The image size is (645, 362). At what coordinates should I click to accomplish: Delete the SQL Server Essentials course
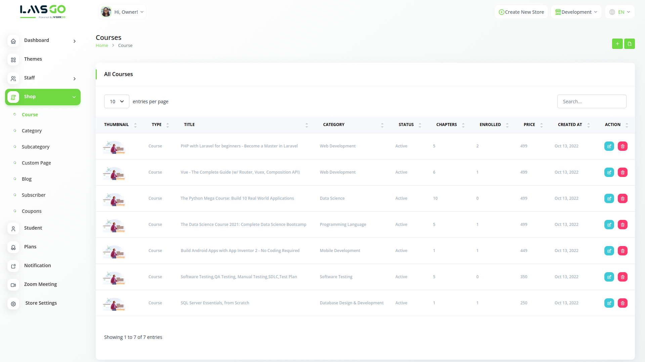click(x=622, y=303)
